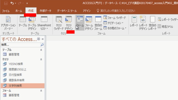Create a form with フォーム icon
Image resolution: width=178 pixels, height=100 pixels.
coord(80,23)
